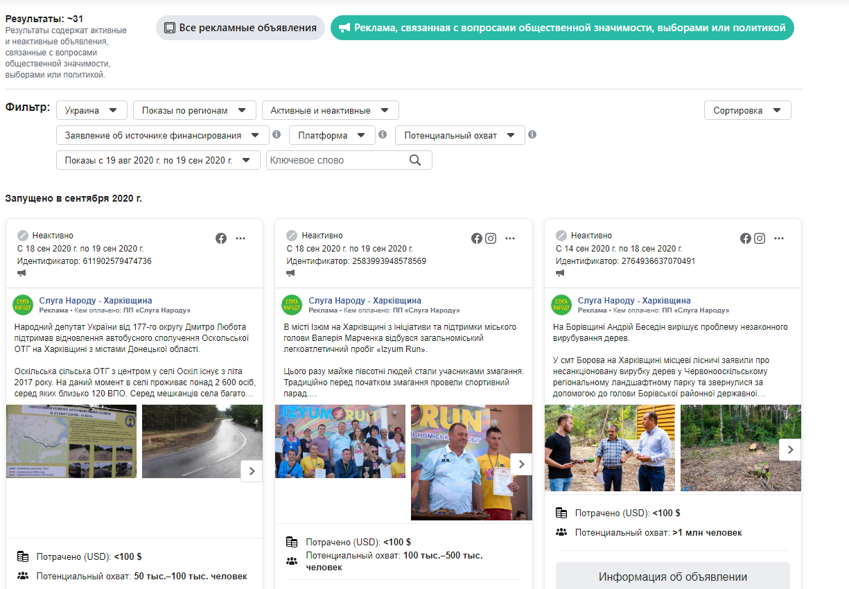Open the Показы по регионам dropdown
Viewport: 849px width, 589px height.
click(x=194, y=110)
